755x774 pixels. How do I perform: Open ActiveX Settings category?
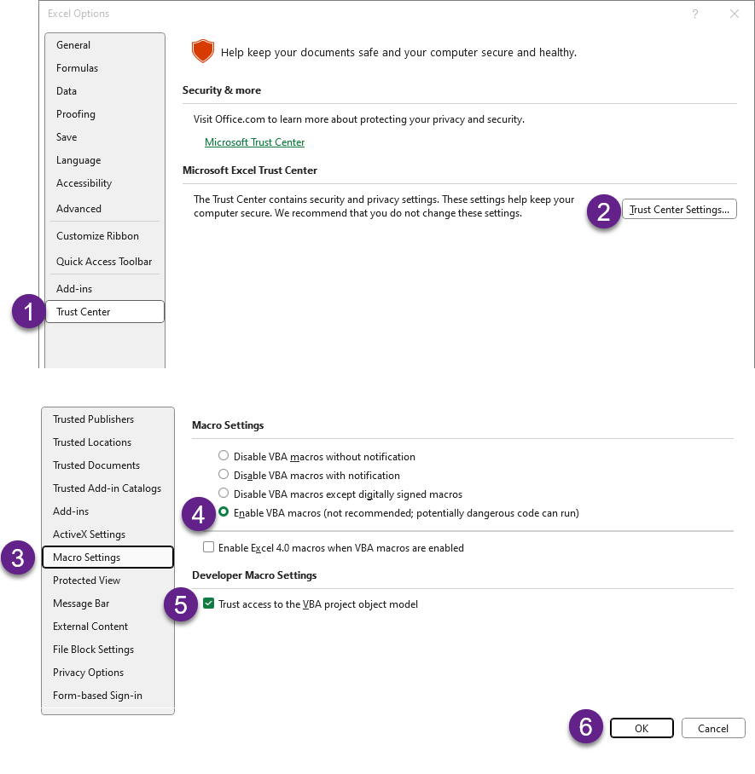coord(89,534)
